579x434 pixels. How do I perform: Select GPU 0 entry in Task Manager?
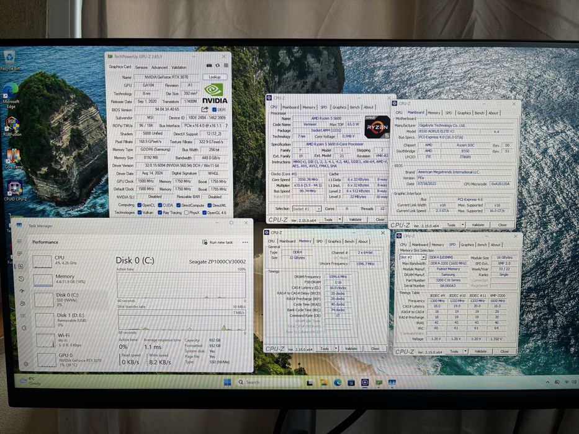coord(73,360)
